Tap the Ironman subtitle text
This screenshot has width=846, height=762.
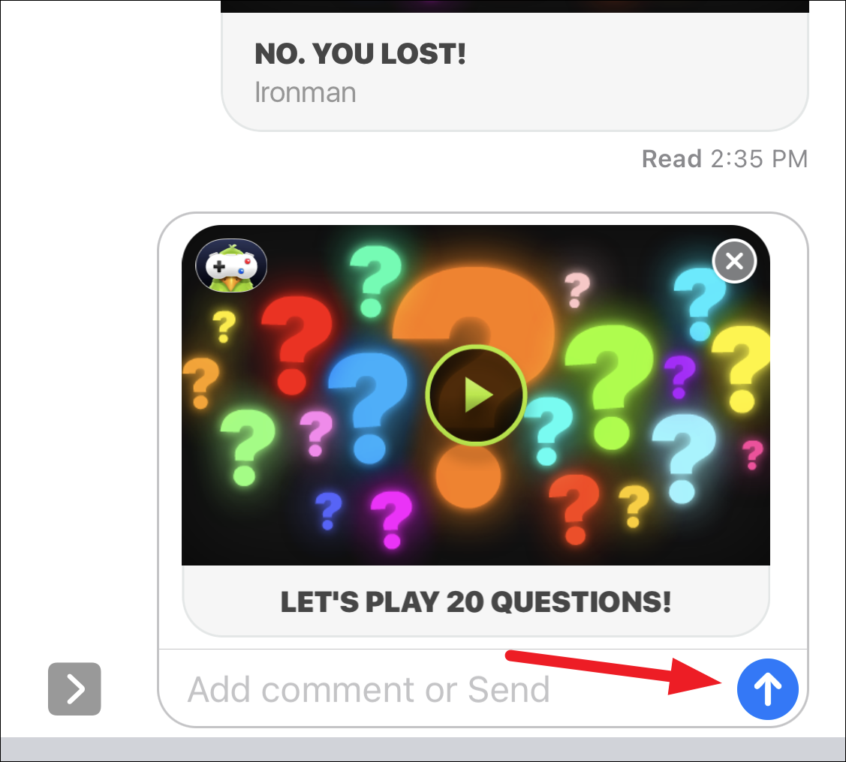click(305, 92)
